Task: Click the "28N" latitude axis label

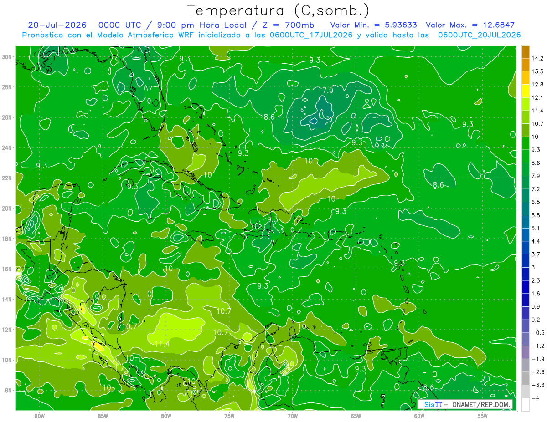Action: (7, 87)
